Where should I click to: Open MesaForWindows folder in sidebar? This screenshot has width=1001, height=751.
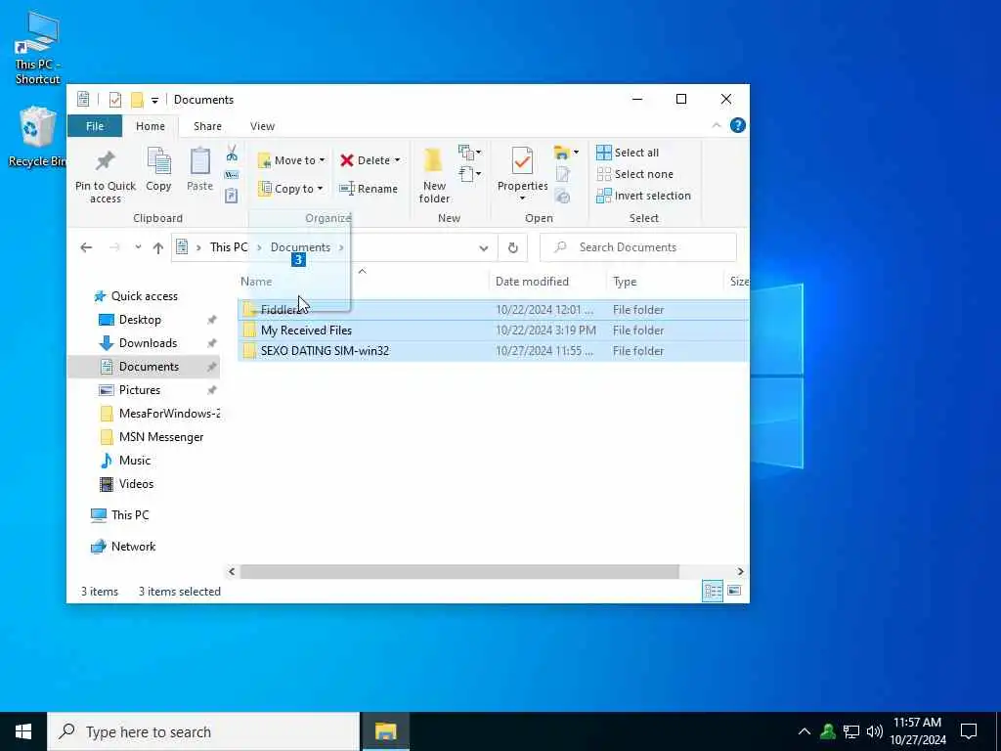(x=160, y=414)
